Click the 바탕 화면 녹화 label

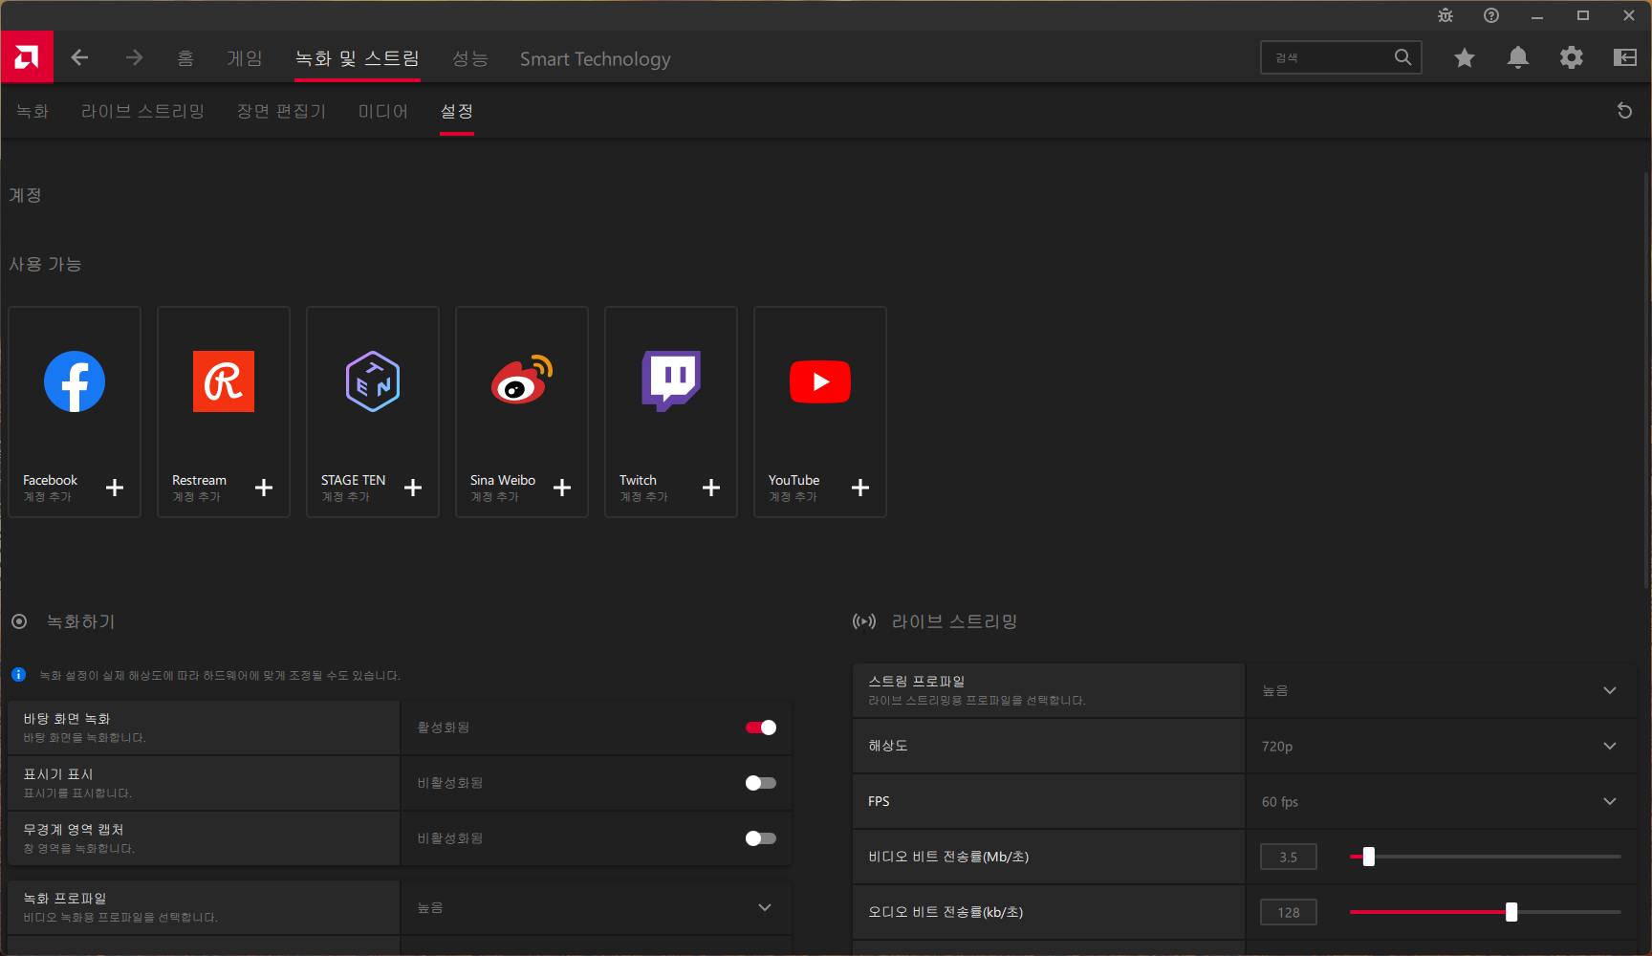[x=67, y=718]
